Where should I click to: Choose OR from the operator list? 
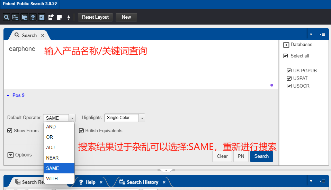[59, 137]
